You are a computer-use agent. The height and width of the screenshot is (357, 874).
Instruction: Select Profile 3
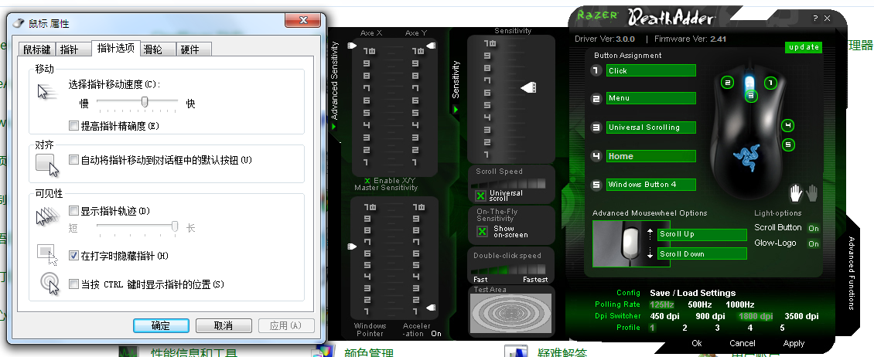point(717,328)
